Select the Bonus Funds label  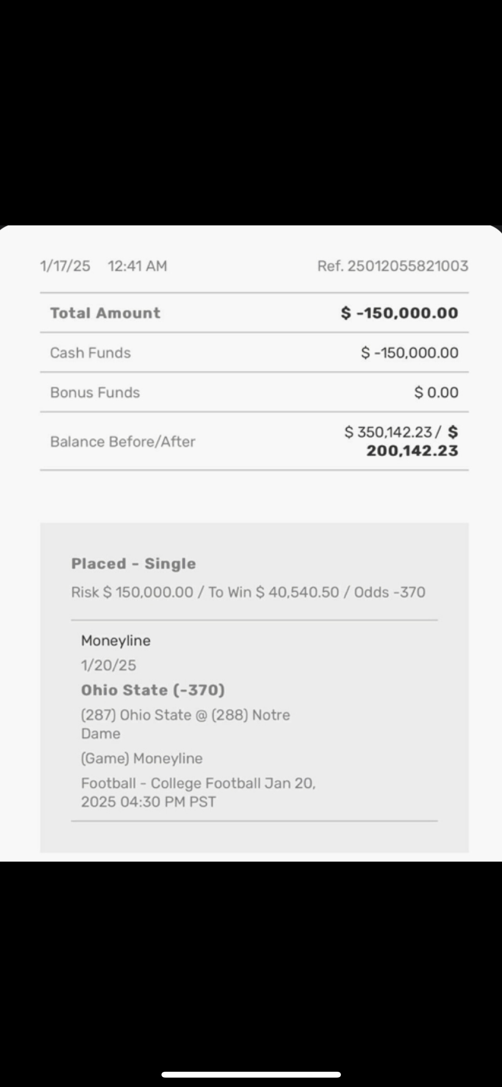click(95, 392)
